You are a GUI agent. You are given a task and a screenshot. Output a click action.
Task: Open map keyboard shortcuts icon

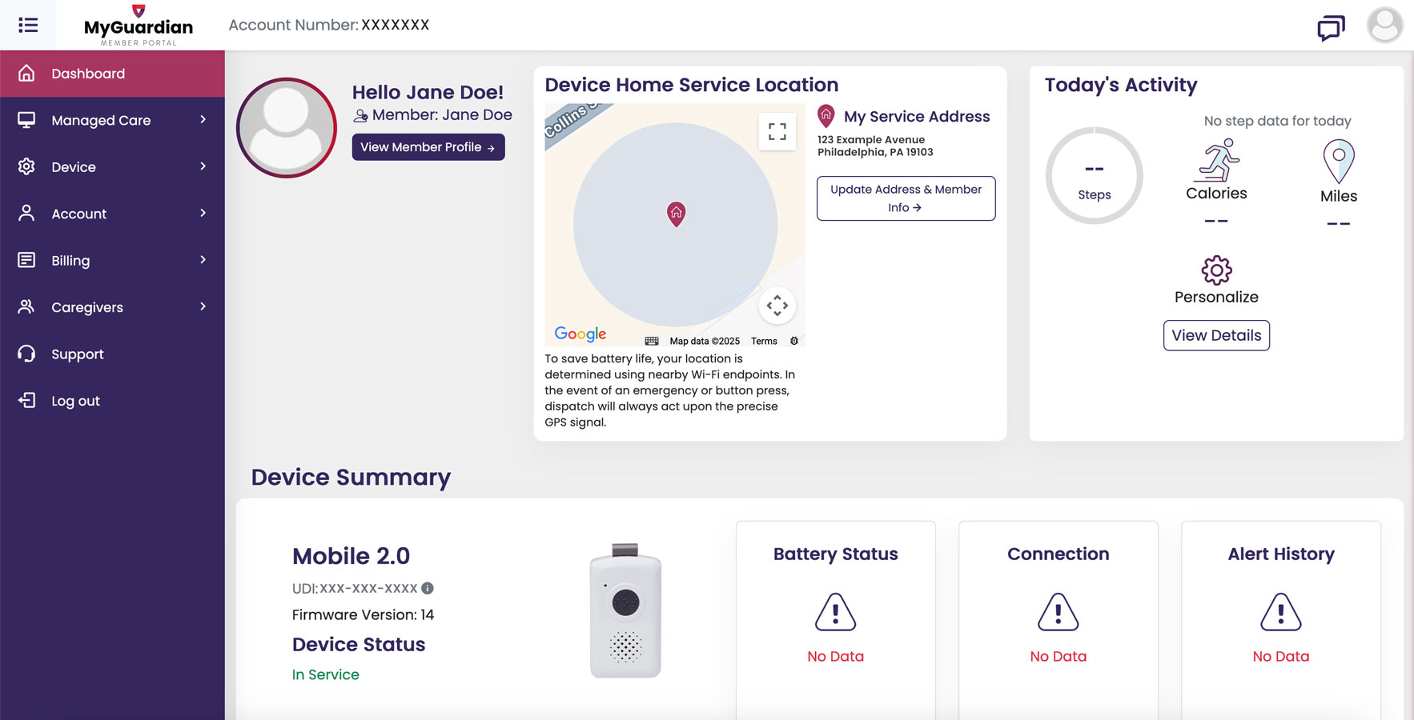(652, 341)
